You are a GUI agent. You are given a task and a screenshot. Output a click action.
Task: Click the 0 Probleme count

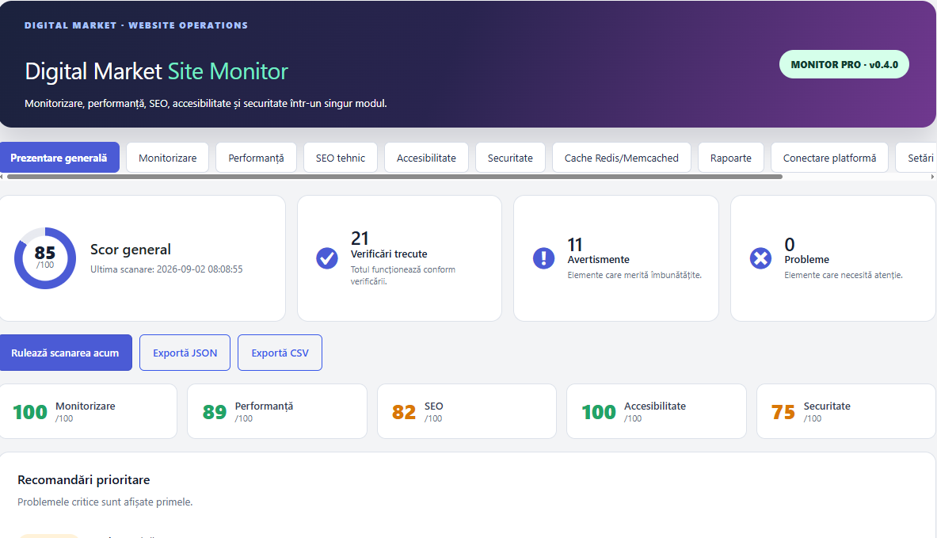click(x=790, y=245)
